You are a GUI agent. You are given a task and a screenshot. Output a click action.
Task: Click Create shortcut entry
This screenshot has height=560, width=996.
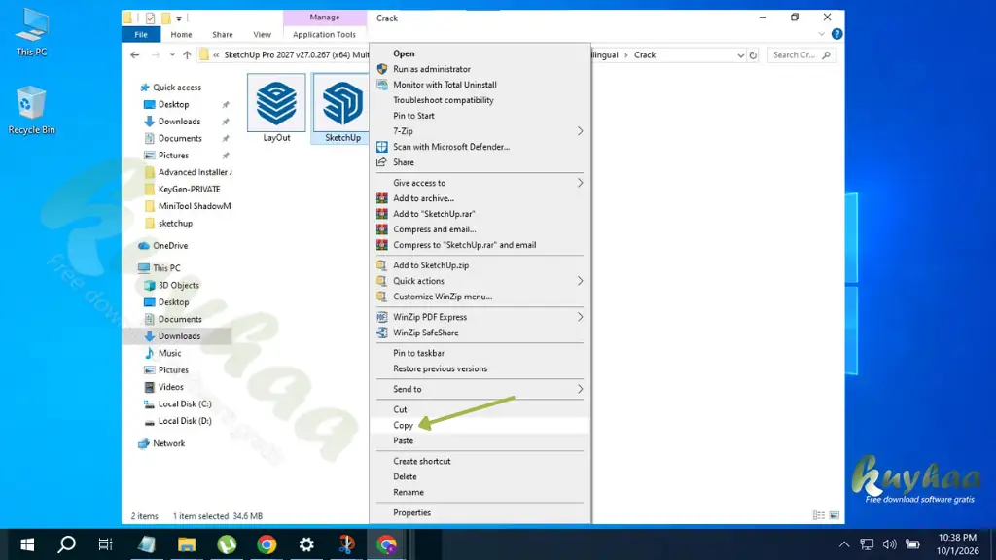422,462
